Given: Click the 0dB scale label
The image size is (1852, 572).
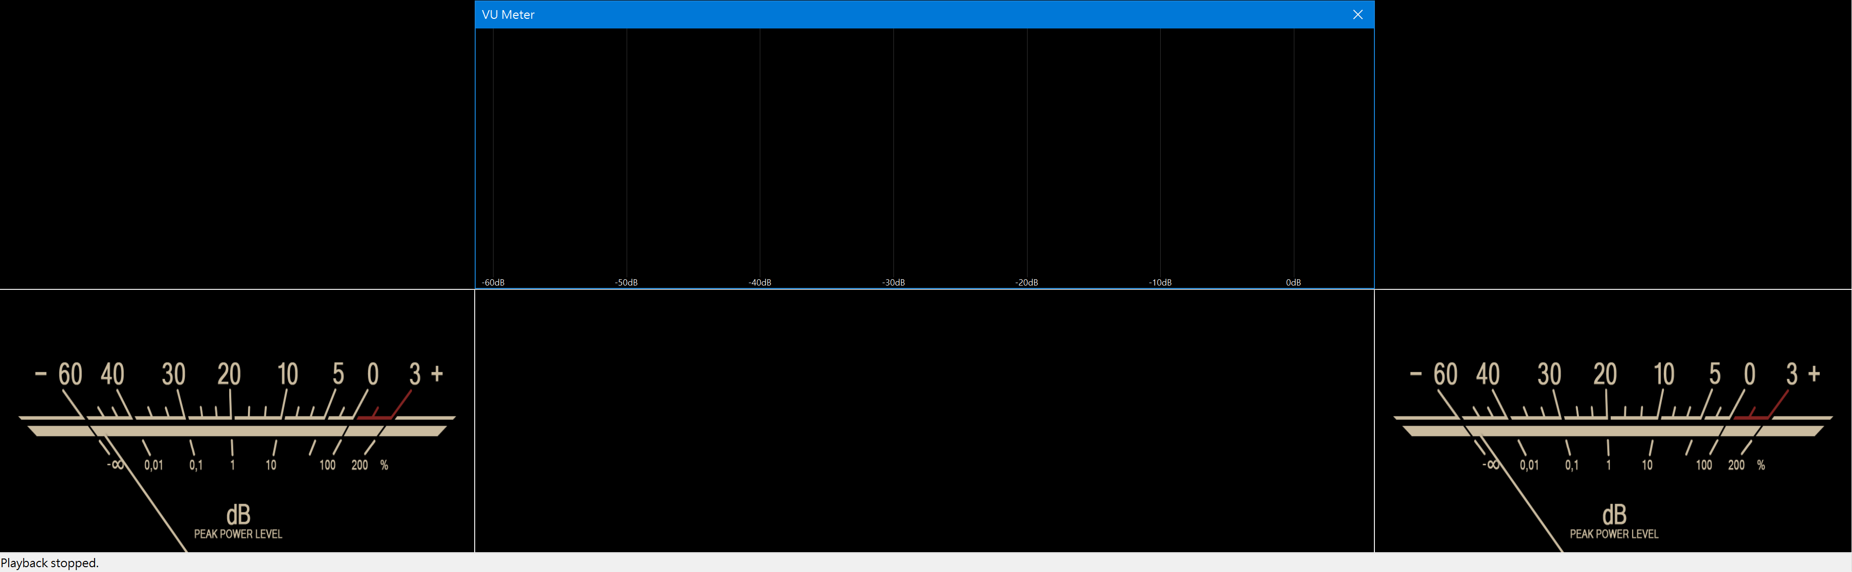Looking at the screenshot, I should tap(1293, 283).
